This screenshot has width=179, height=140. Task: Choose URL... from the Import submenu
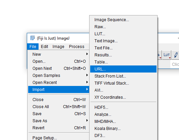123,69
